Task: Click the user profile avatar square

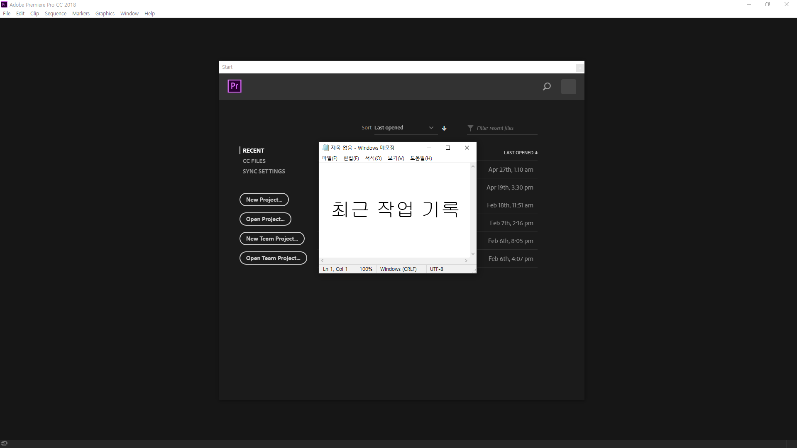Action: point(568,87)
